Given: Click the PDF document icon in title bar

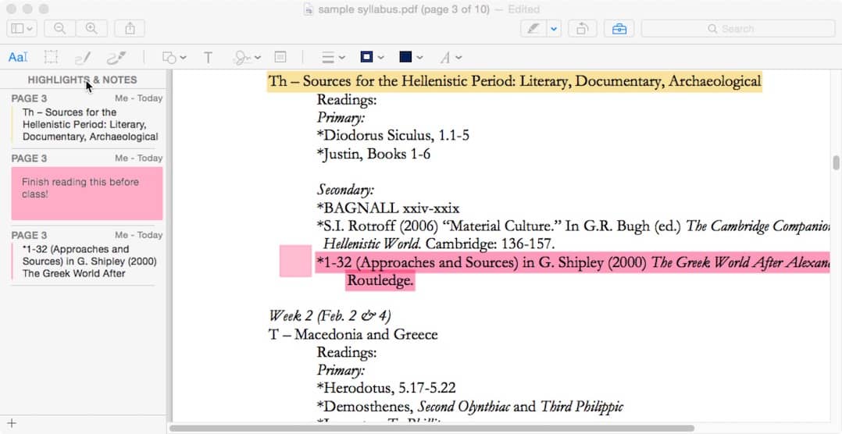Looking at the screenshot, I should pyautogui.click(x=309, y=9).
